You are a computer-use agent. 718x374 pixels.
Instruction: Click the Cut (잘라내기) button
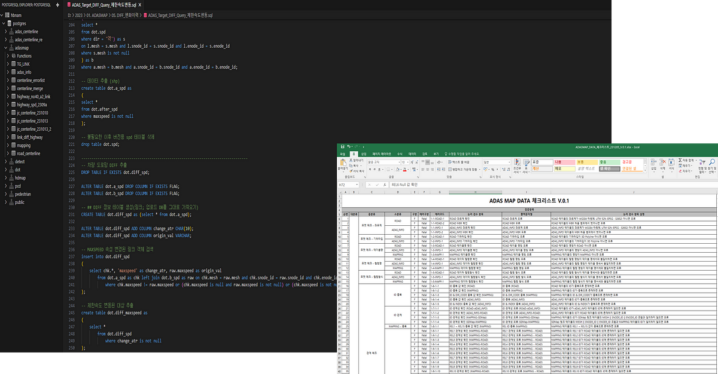357,160
